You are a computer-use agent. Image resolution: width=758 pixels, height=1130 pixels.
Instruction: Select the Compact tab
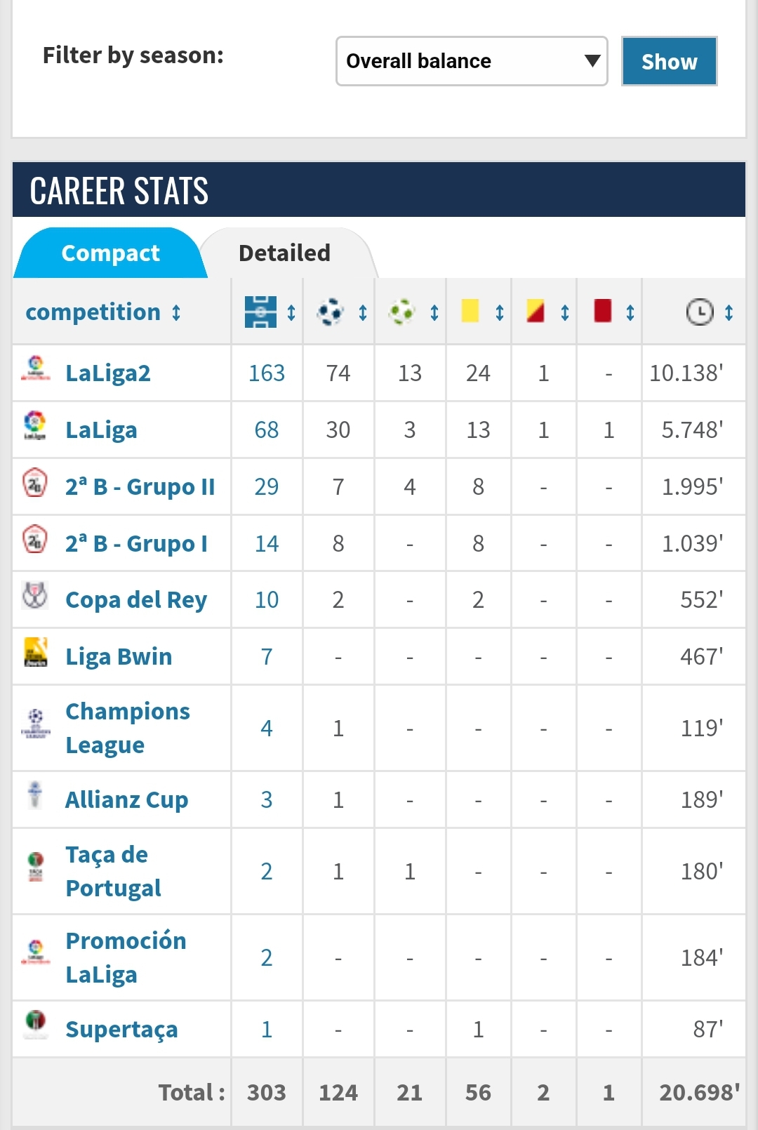click(110, 253)
